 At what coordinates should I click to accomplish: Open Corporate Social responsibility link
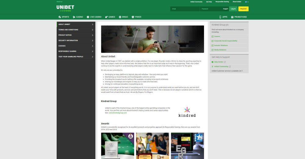(x=226, y=41)
